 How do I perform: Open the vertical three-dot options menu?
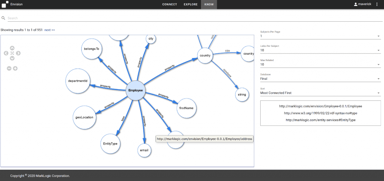coord(377,4)
